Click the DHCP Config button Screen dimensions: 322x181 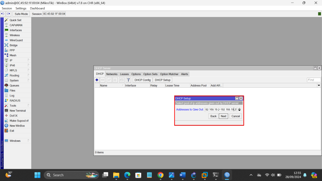(x=142, y=80)
